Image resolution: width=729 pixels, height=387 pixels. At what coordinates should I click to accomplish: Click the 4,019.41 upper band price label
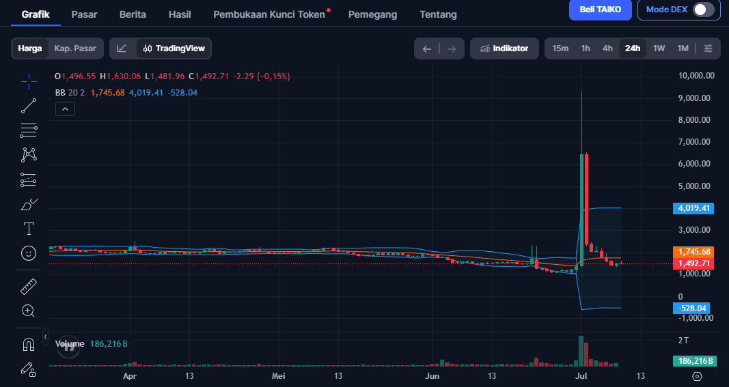[693, 207]
